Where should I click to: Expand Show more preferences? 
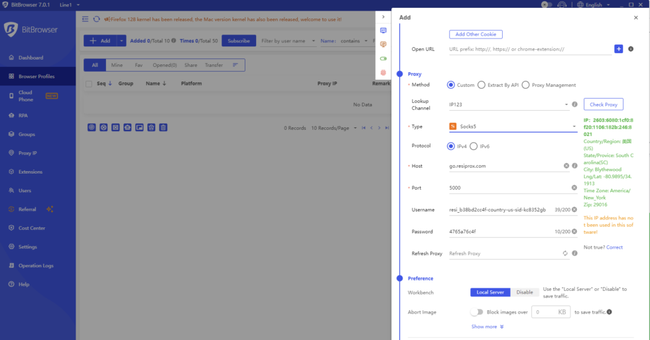pyautogui.click(x=487, y=327)
